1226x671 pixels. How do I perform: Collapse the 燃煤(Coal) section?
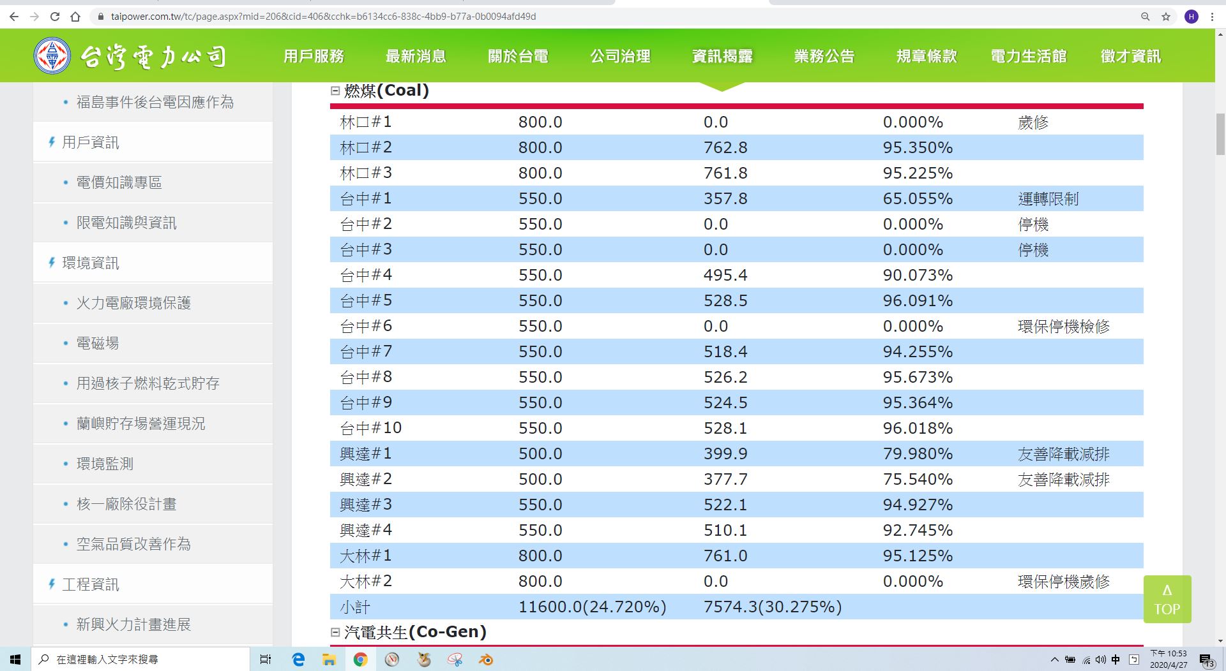pos(335,91)
